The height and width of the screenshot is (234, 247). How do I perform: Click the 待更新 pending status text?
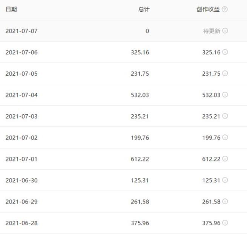(212, 31)
